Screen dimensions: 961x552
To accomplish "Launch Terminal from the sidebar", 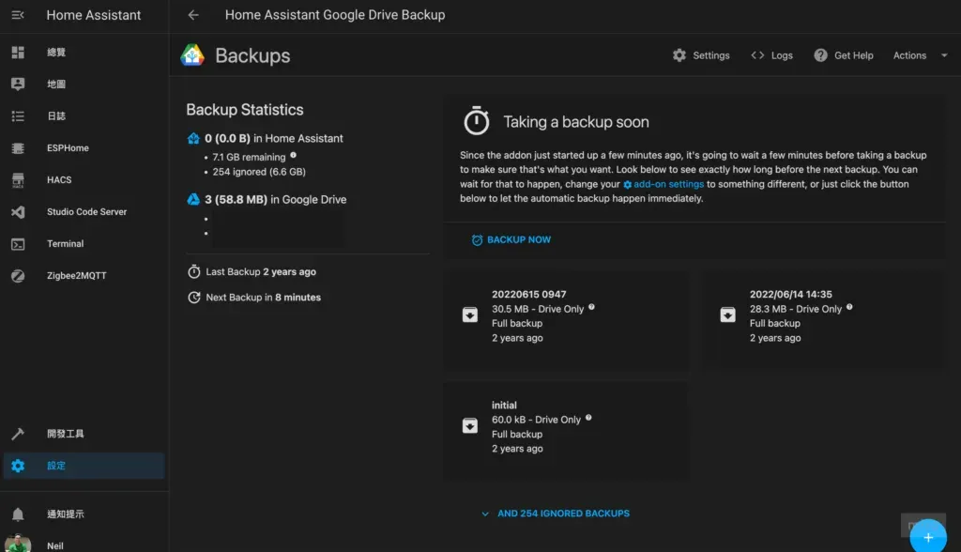I will 65,243.
